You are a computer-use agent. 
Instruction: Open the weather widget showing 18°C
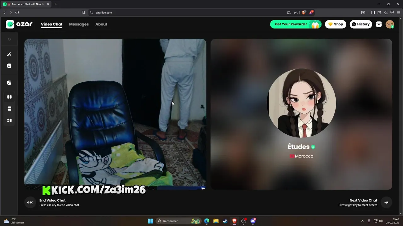pyautogui.click(x=14, y=221)
